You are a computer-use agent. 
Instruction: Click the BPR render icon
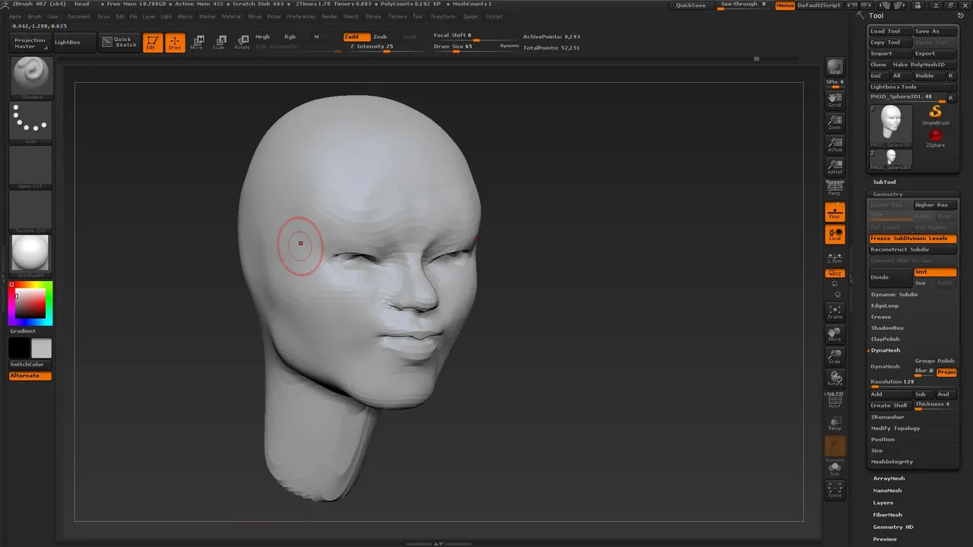tap(835, 67)
